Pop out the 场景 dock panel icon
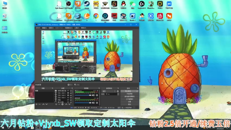The width and height of the screenshot is (231, 130). (x=52, y=88)
